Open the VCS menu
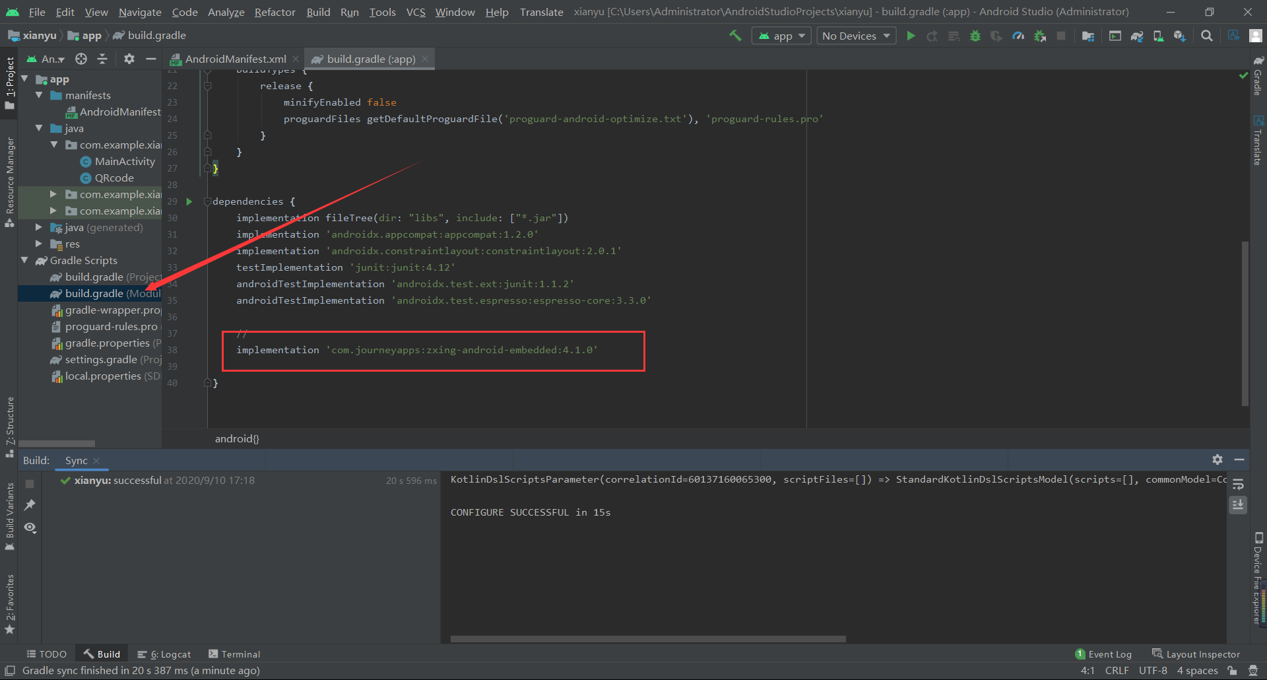 click(416, 12)
